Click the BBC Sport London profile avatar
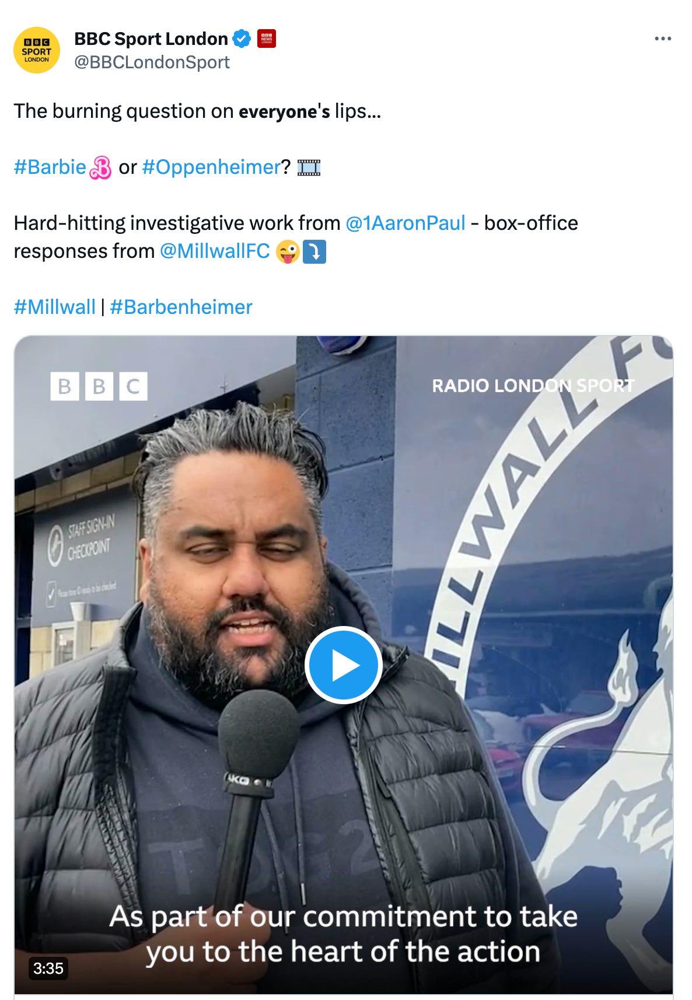 [x=37, y=50]
